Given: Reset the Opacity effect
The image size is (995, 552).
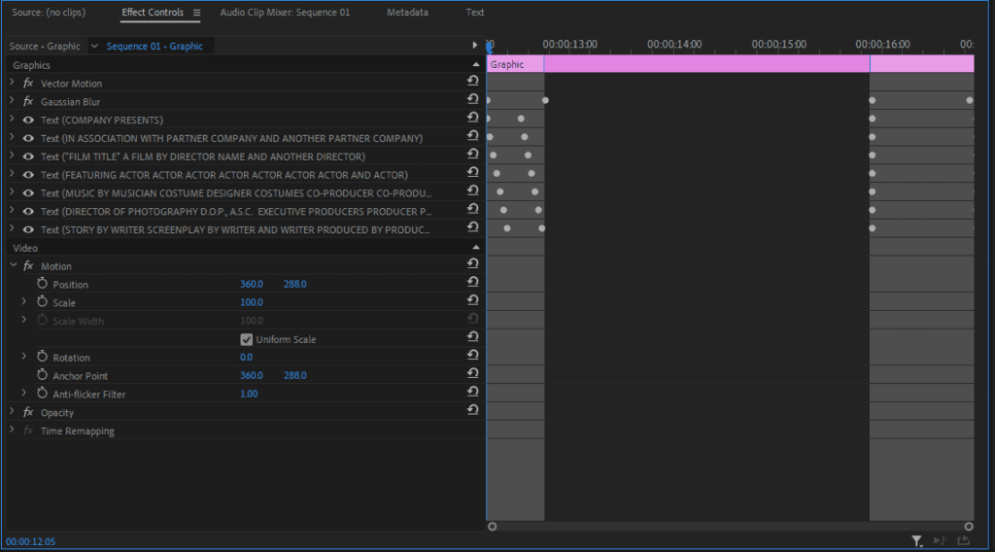Looking at the screenshot, I should [473, 410].
